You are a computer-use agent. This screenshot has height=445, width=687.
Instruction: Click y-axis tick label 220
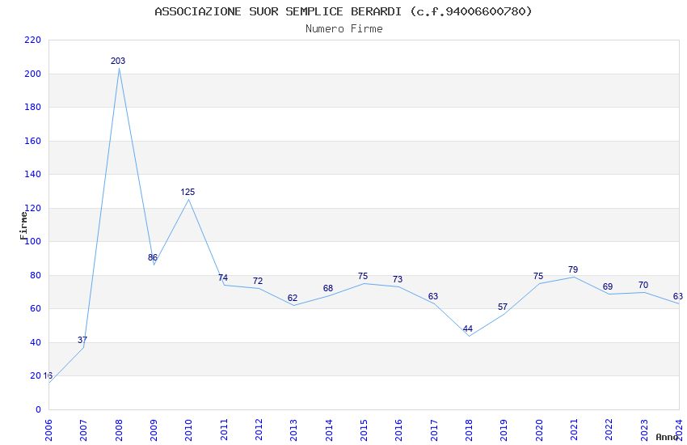33,40
